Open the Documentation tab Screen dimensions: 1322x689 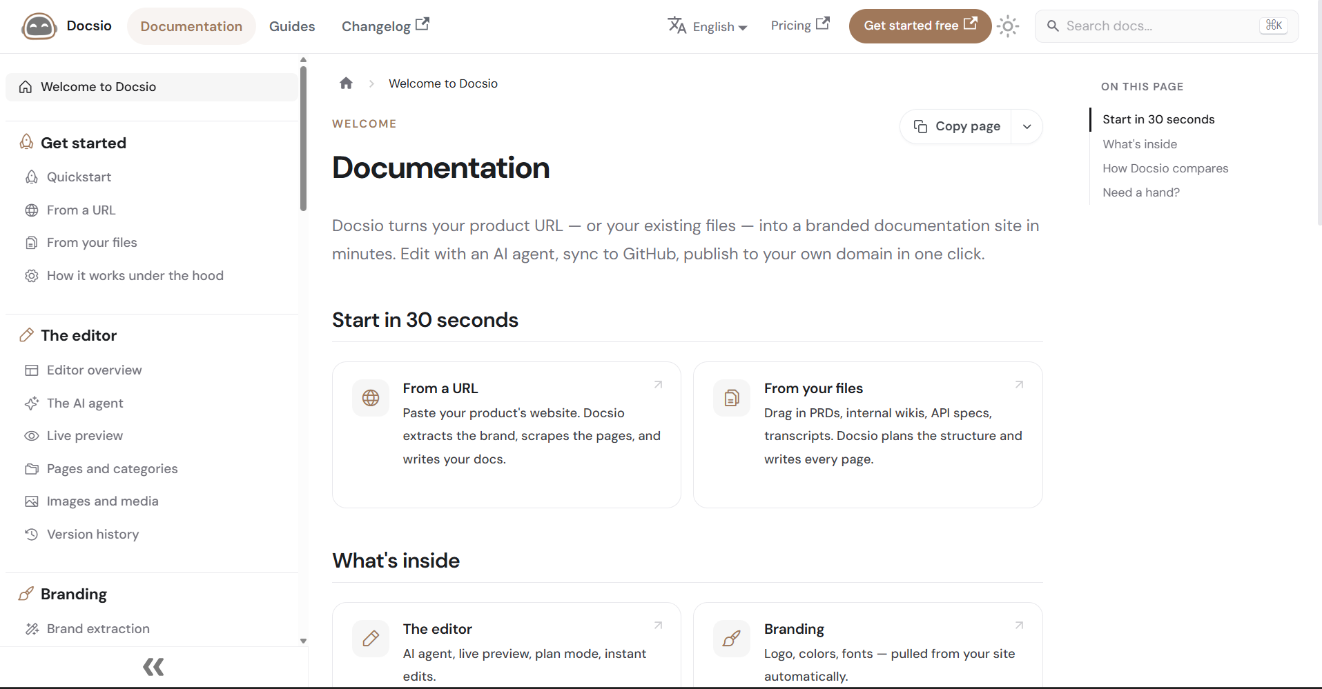pos(191,26)
